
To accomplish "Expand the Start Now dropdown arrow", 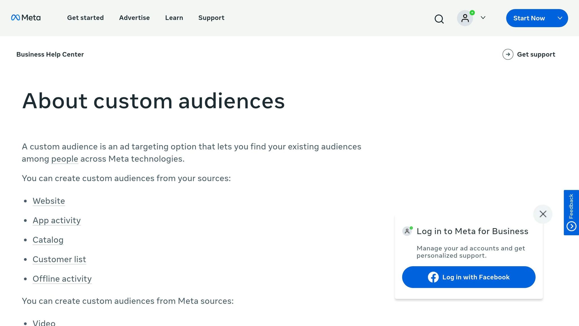I will pos(560,18).
